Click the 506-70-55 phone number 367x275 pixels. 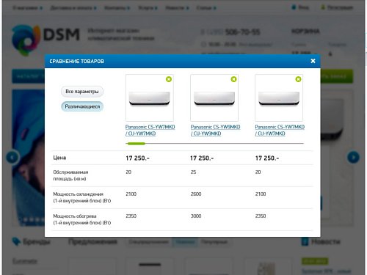242,32
